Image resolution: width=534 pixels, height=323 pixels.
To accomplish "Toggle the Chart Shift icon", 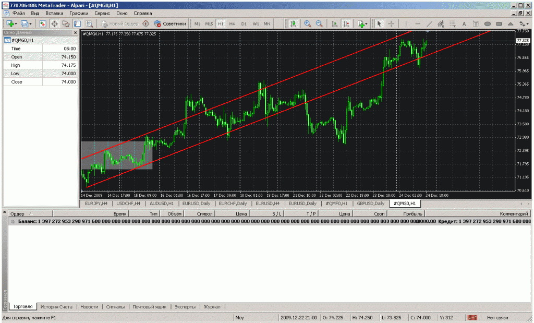I will click(346, 23).
